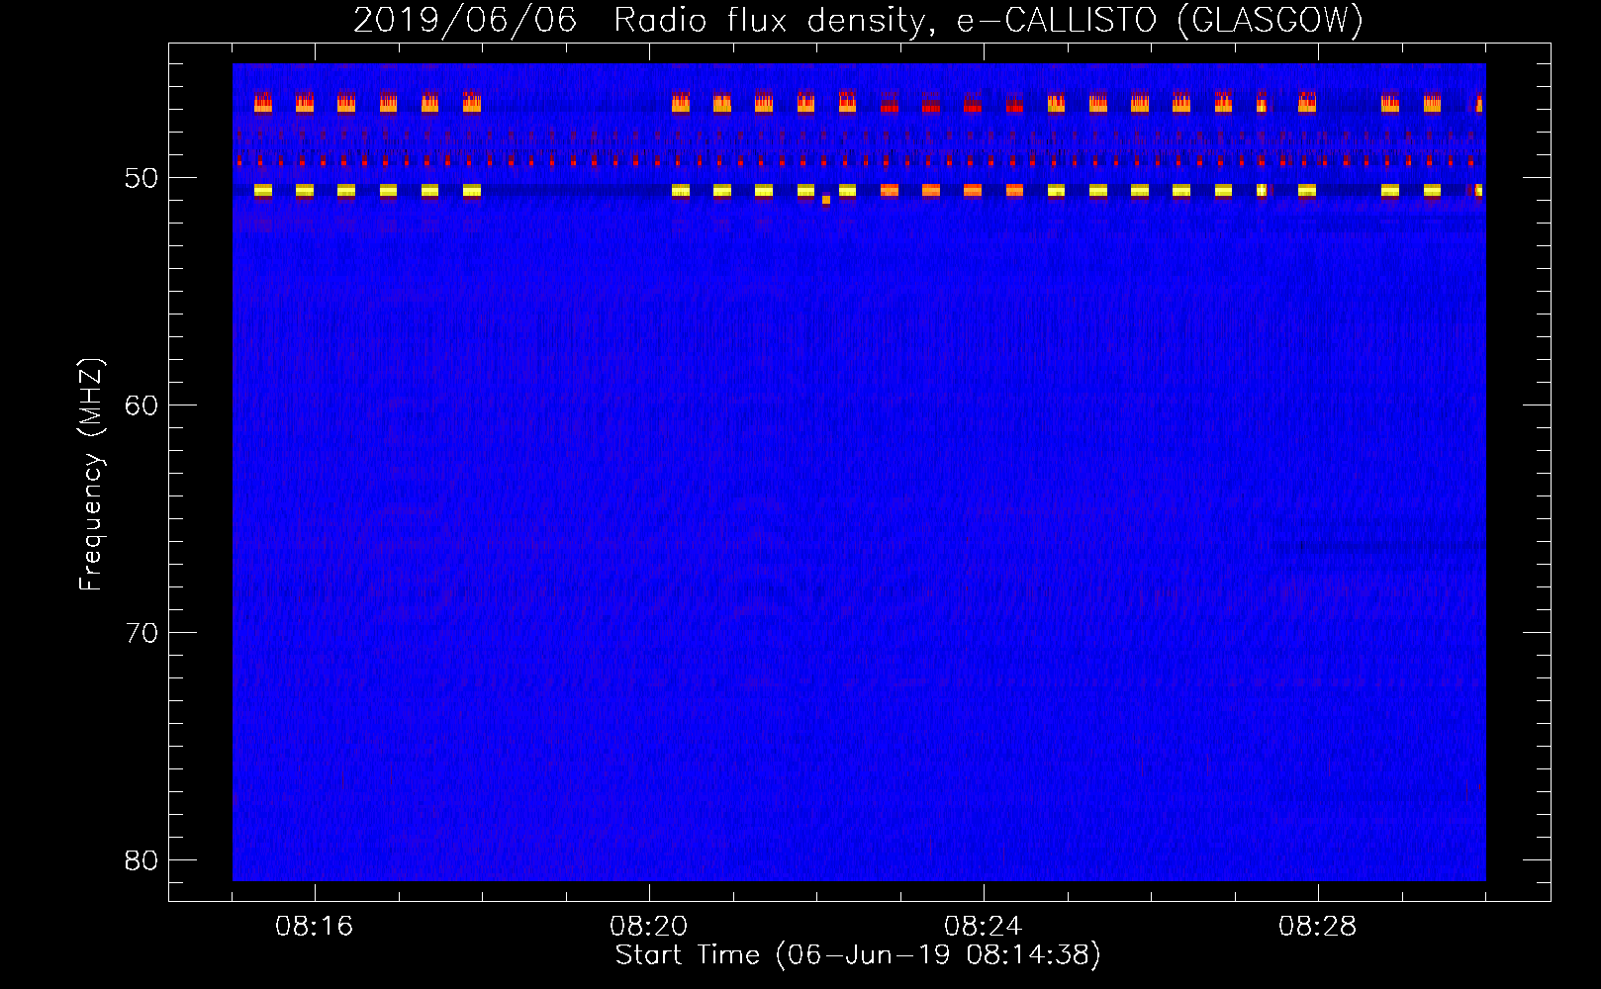1601x989 pixels.
Task: Click the yellow burst directly above 08:20 mark
Action: pyautogui.click(x=681, y=190)
